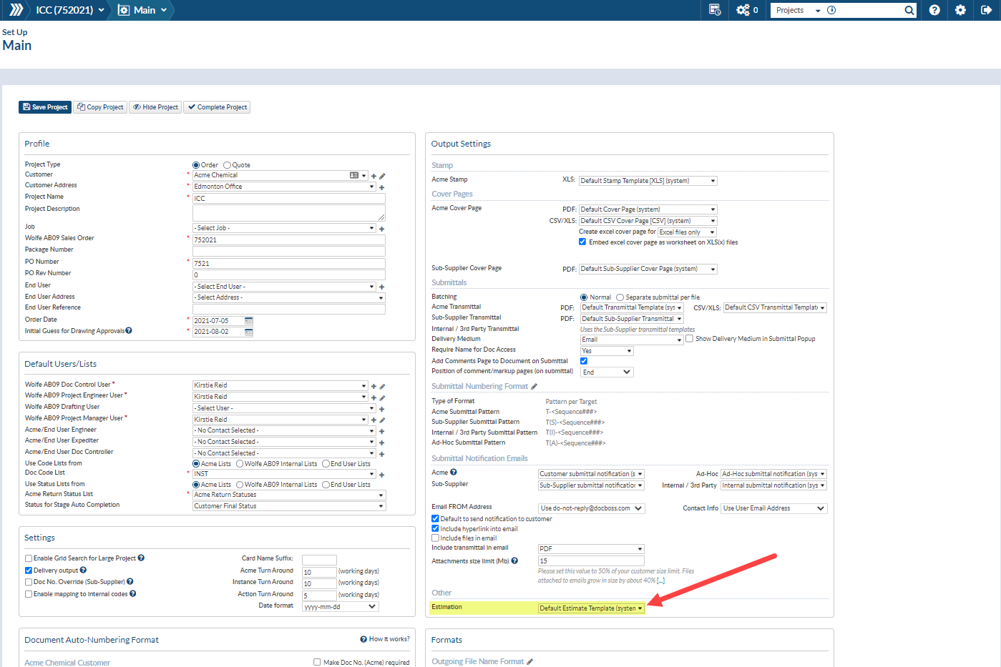Click the search info circle icon
This screenshot has width=1001, height=667.
click(831, 10)
